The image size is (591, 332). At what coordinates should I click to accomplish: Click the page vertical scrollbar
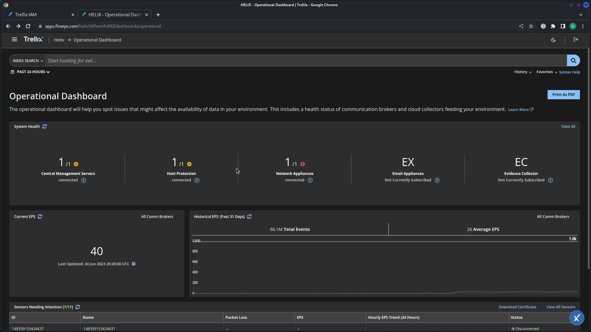(x=589, y=158)
